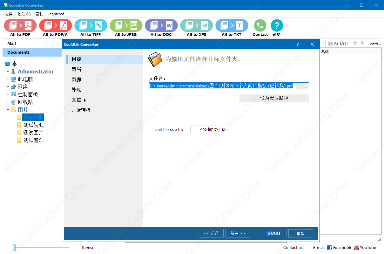Click the 回收站 recycle bin icon
The width and height of the screenshot is (384, 254).
tap(13, 102)
